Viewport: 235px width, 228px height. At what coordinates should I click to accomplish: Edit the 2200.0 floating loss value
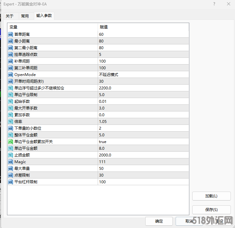pyautogui.click(x=143, y=88)
